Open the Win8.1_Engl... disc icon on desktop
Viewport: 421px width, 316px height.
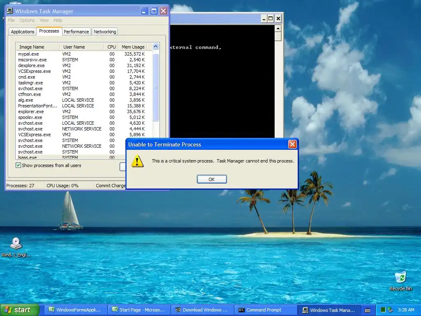16,247
